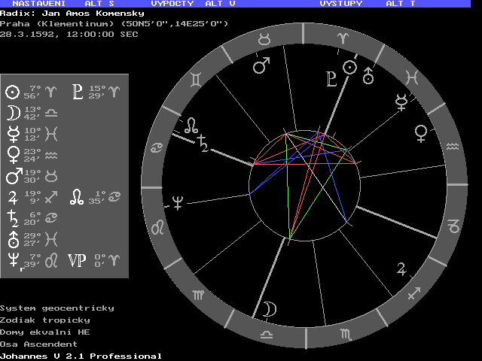Select the Venus glyph in the chart wheel
482x361 pixels.
click(x=421, y=134)
